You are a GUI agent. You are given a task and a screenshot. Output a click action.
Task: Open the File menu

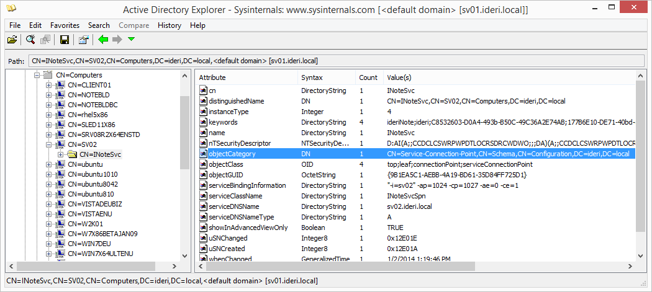[x=15, y=25]
